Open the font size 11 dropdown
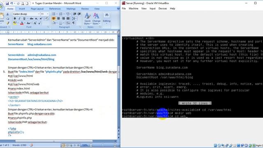 [x=48, y=14]
